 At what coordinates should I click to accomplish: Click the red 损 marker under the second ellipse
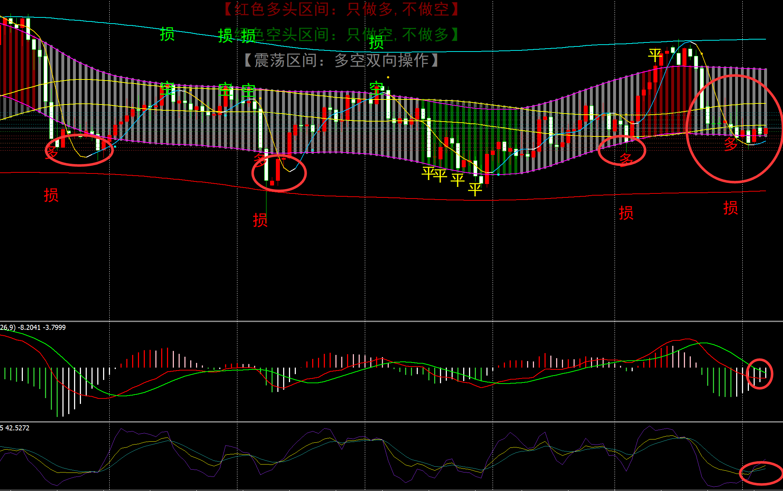click(260, 220)
